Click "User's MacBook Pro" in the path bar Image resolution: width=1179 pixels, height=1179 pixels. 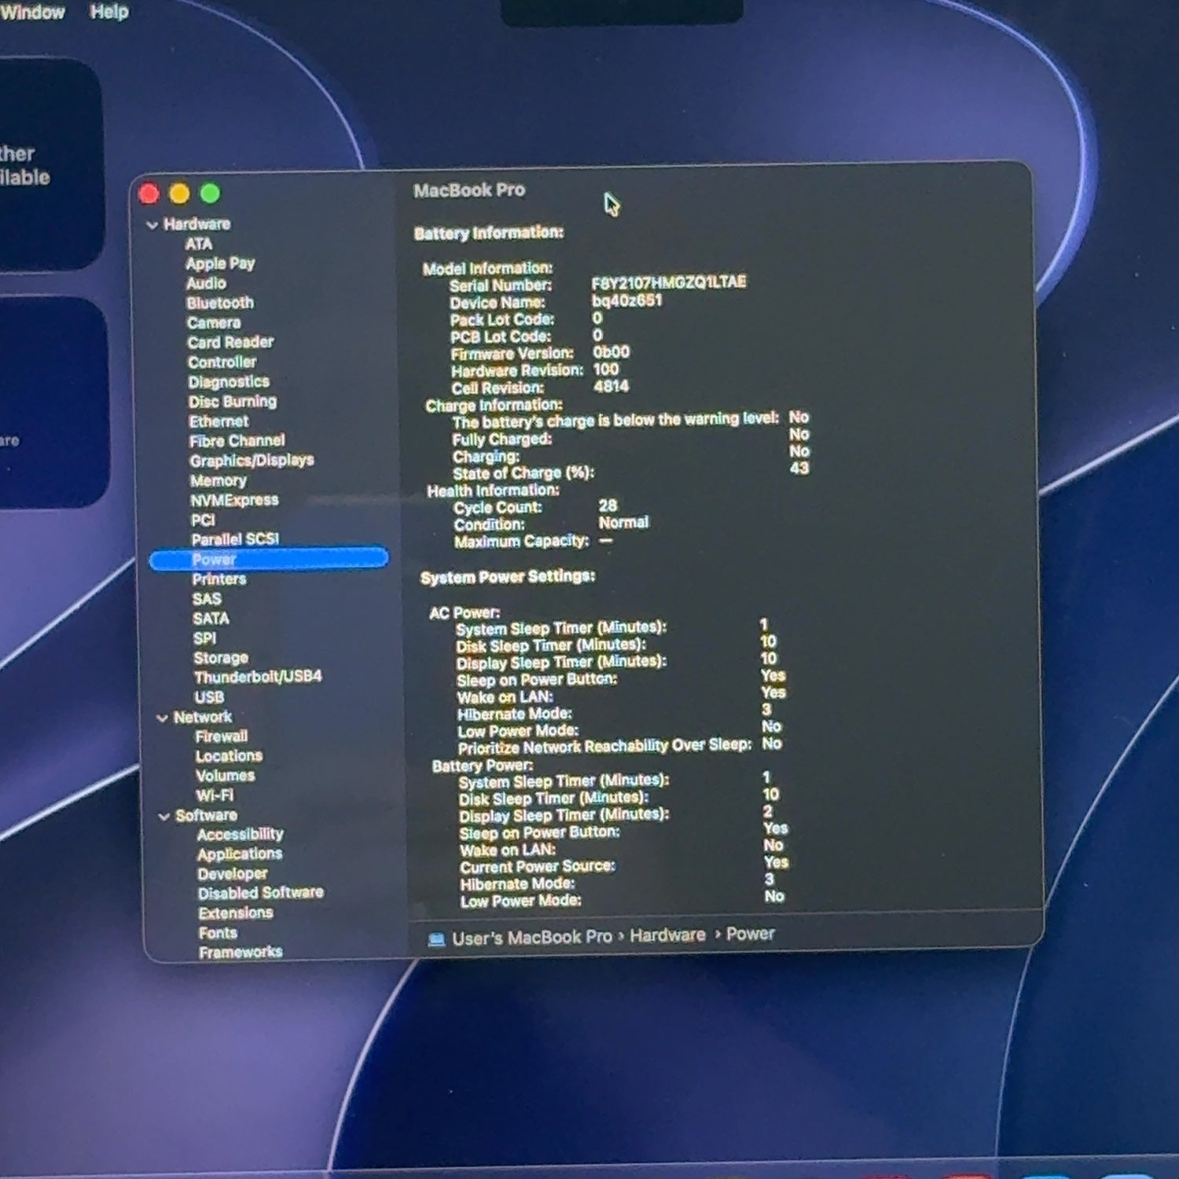coord(532,938)
